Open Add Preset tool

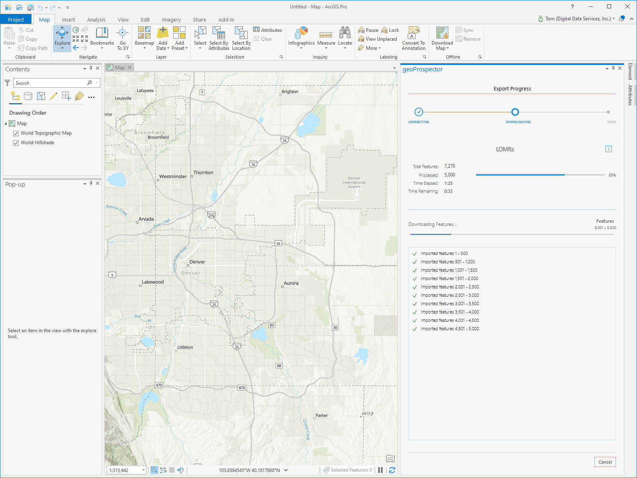tap(180, 39)
